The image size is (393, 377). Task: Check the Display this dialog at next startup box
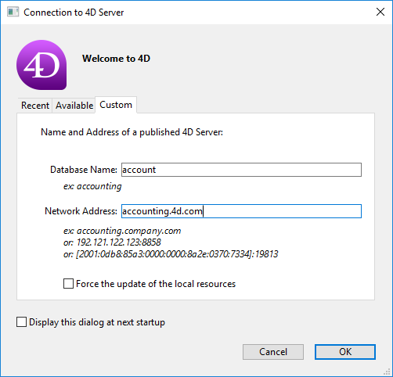pos(21,322)
